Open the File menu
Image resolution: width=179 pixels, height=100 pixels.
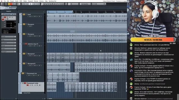[5, 1]
